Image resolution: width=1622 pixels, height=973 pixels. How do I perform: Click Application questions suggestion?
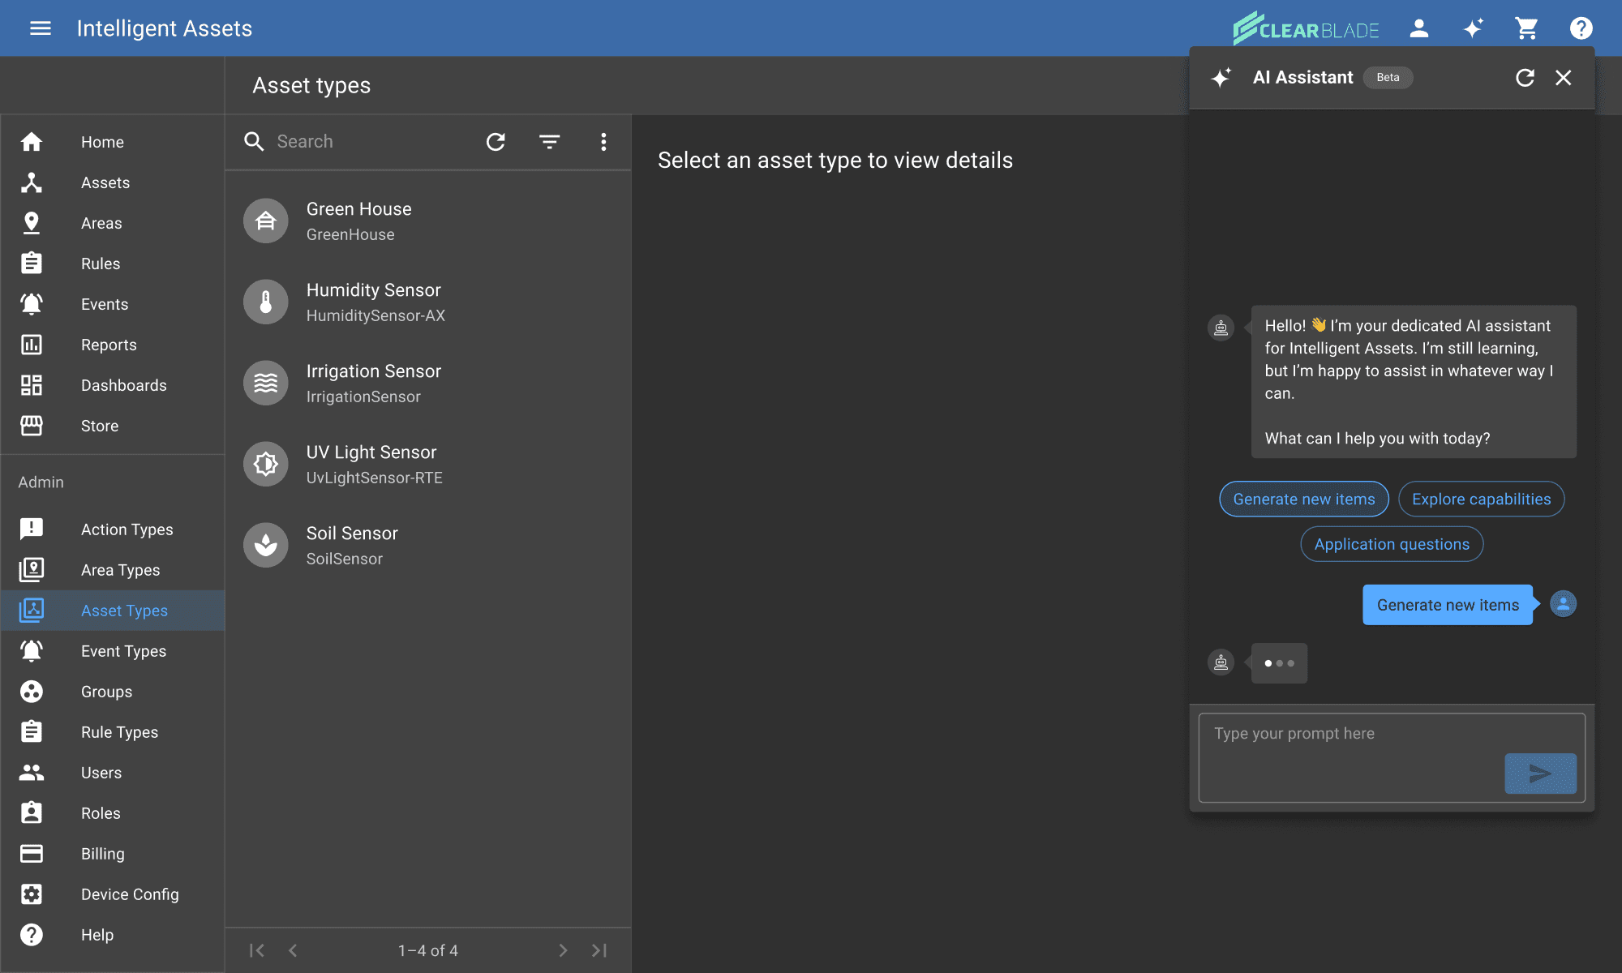(1392, 544)
